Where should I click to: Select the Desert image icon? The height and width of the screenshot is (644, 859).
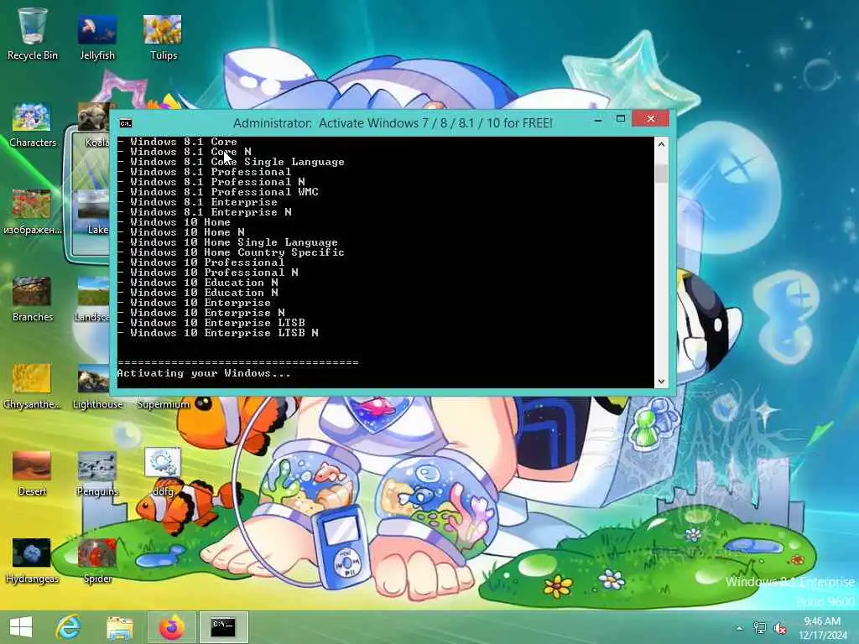33,474
